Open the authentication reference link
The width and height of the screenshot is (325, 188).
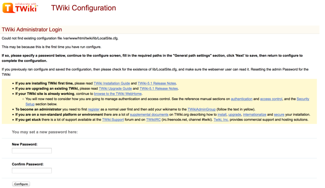[242, 99]
